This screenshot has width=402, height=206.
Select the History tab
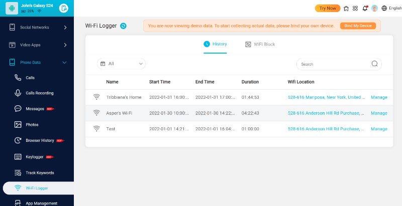(215, 44)
